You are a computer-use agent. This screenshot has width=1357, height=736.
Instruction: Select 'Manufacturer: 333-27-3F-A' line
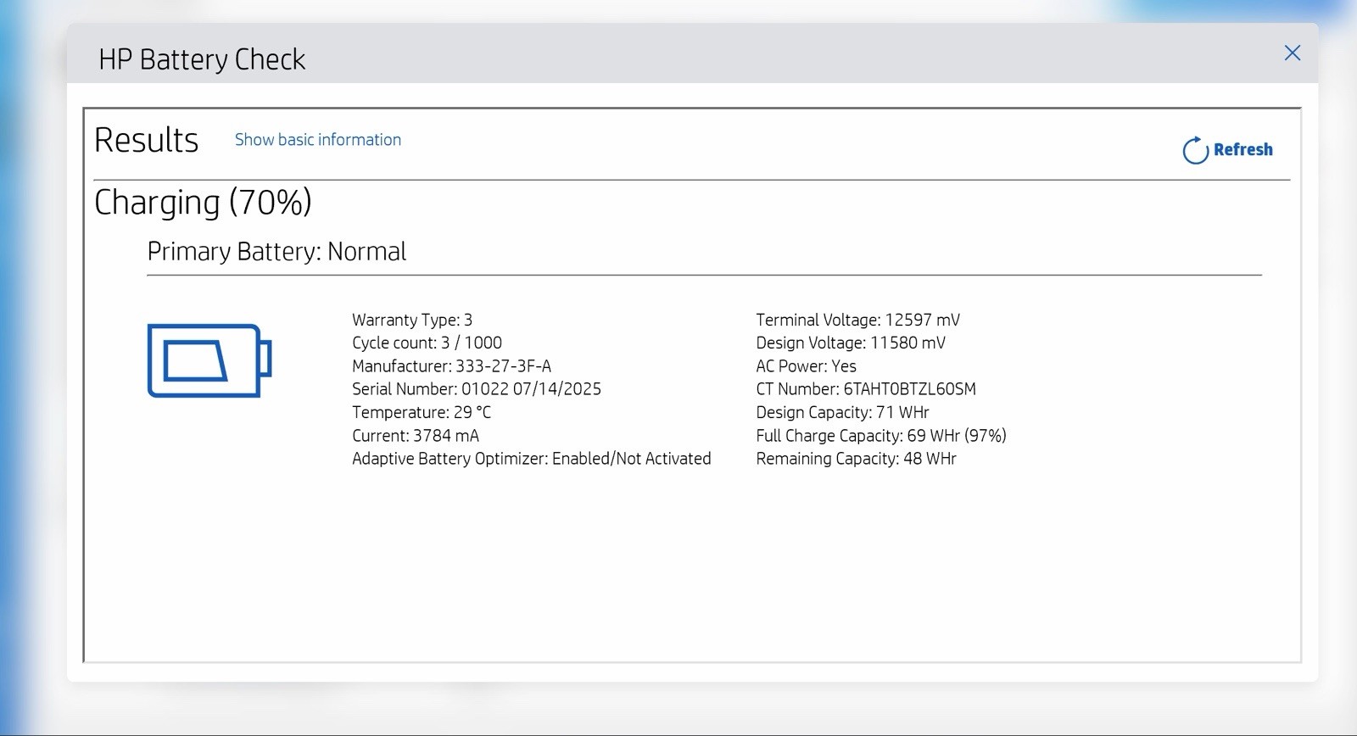pos(451,366)
